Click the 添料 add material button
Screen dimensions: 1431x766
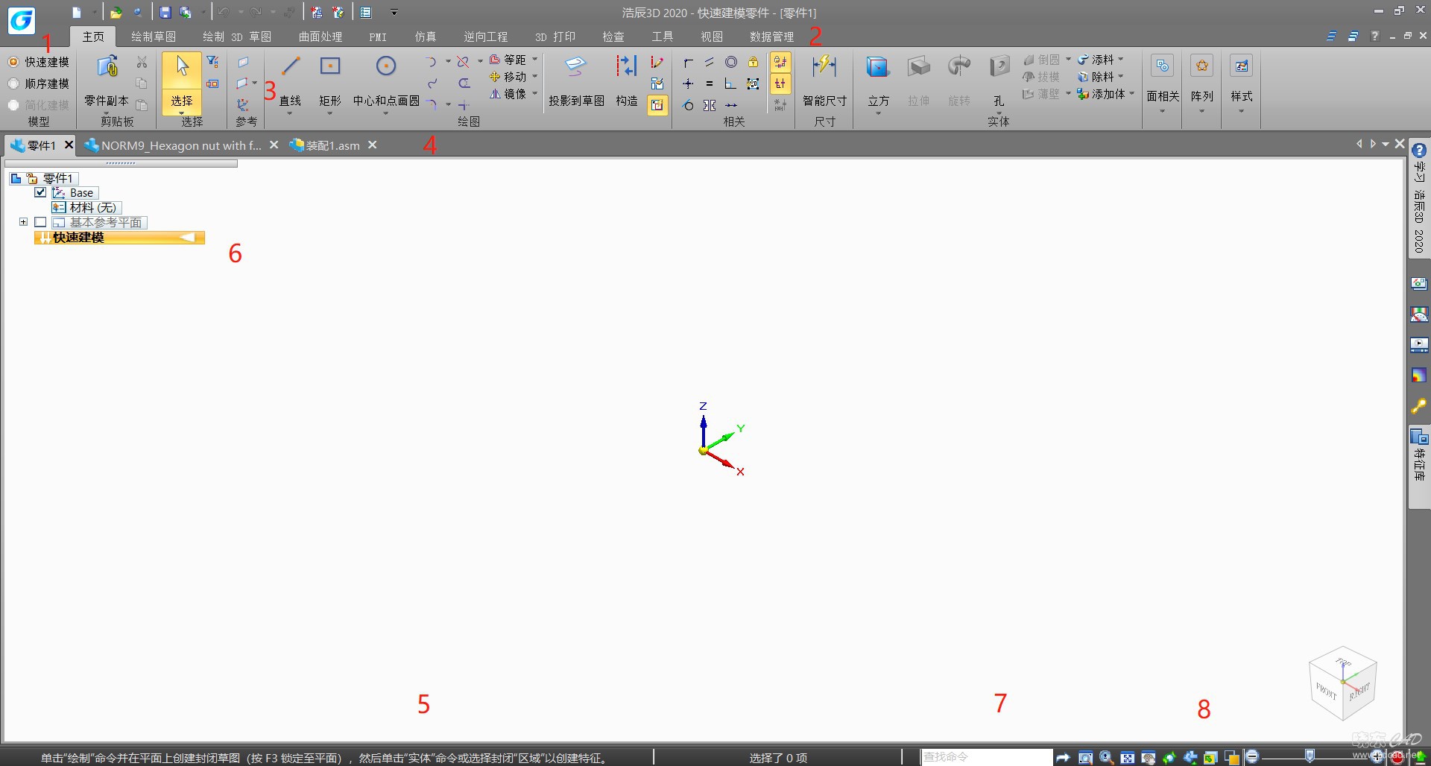1096,60
